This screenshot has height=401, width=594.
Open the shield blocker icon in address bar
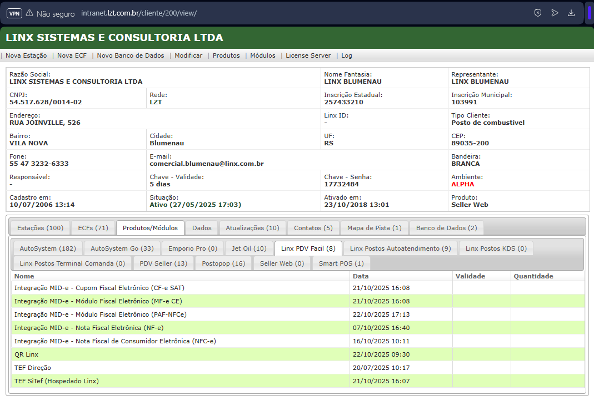(537, 13)
